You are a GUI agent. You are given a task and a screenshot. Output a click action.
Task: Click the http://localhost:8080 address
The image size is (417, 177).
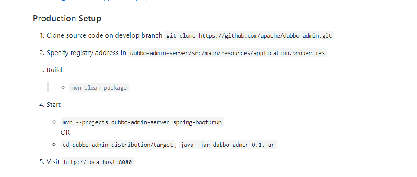pos(98,162)
